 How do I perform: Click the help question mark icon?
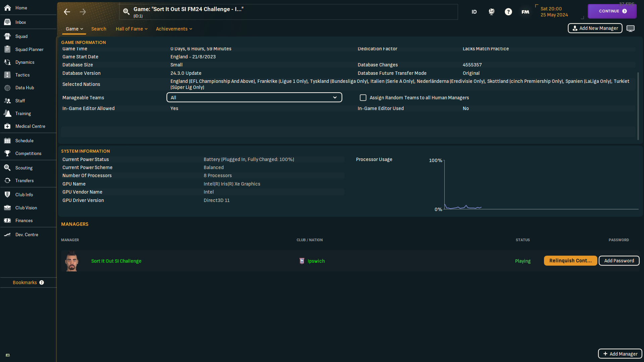point(508,12)
